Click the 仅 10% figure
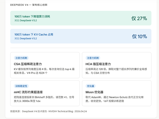 coord(139,37)
